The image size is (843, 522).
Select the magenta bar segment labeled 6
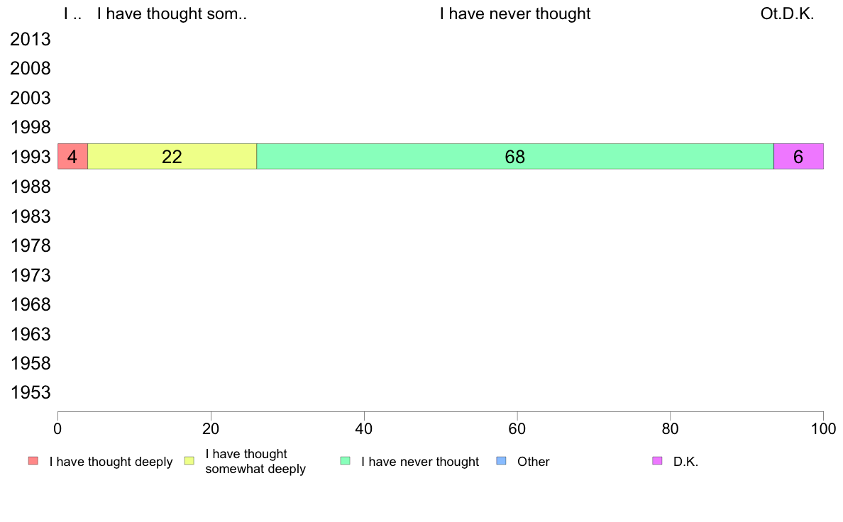click(798, 157)
